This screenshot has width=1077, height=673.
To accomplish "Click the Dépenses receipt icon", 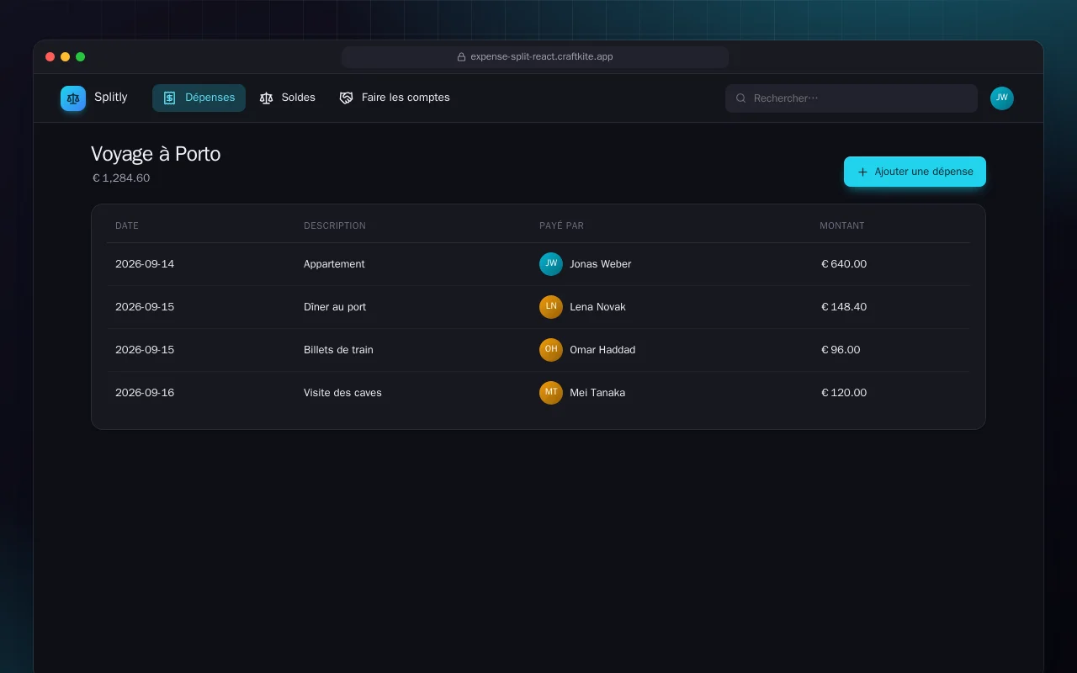I will pos(169,98).
